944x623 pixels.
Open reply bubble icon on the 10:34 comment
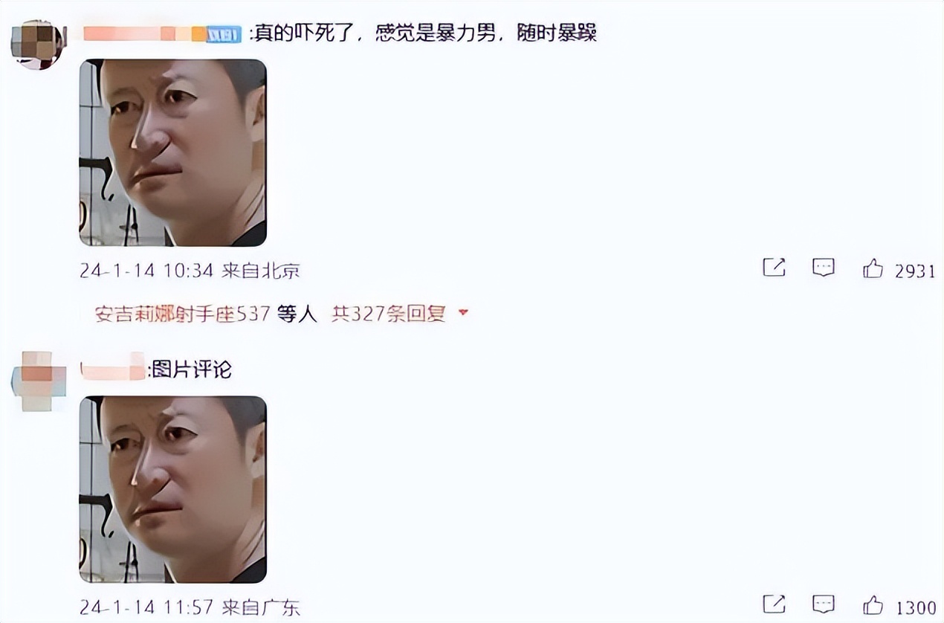coord(823,268)
